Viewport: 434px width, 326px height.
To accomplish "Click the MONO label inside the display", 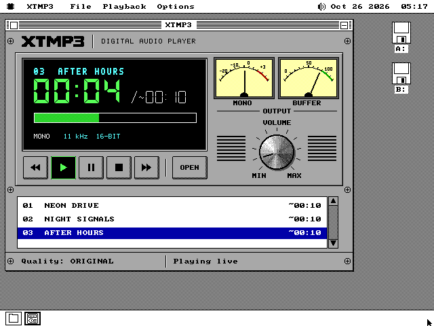I will [x=41, y=136].
